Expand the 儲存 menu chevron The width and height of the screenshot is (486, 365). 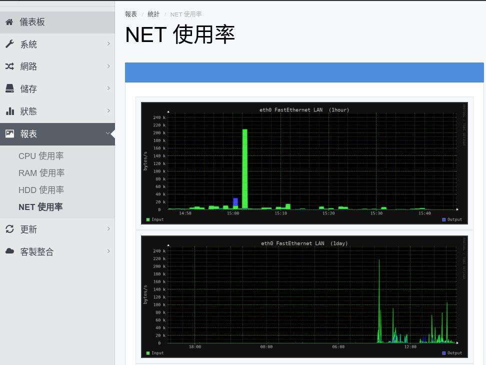(x=108, y=88)
